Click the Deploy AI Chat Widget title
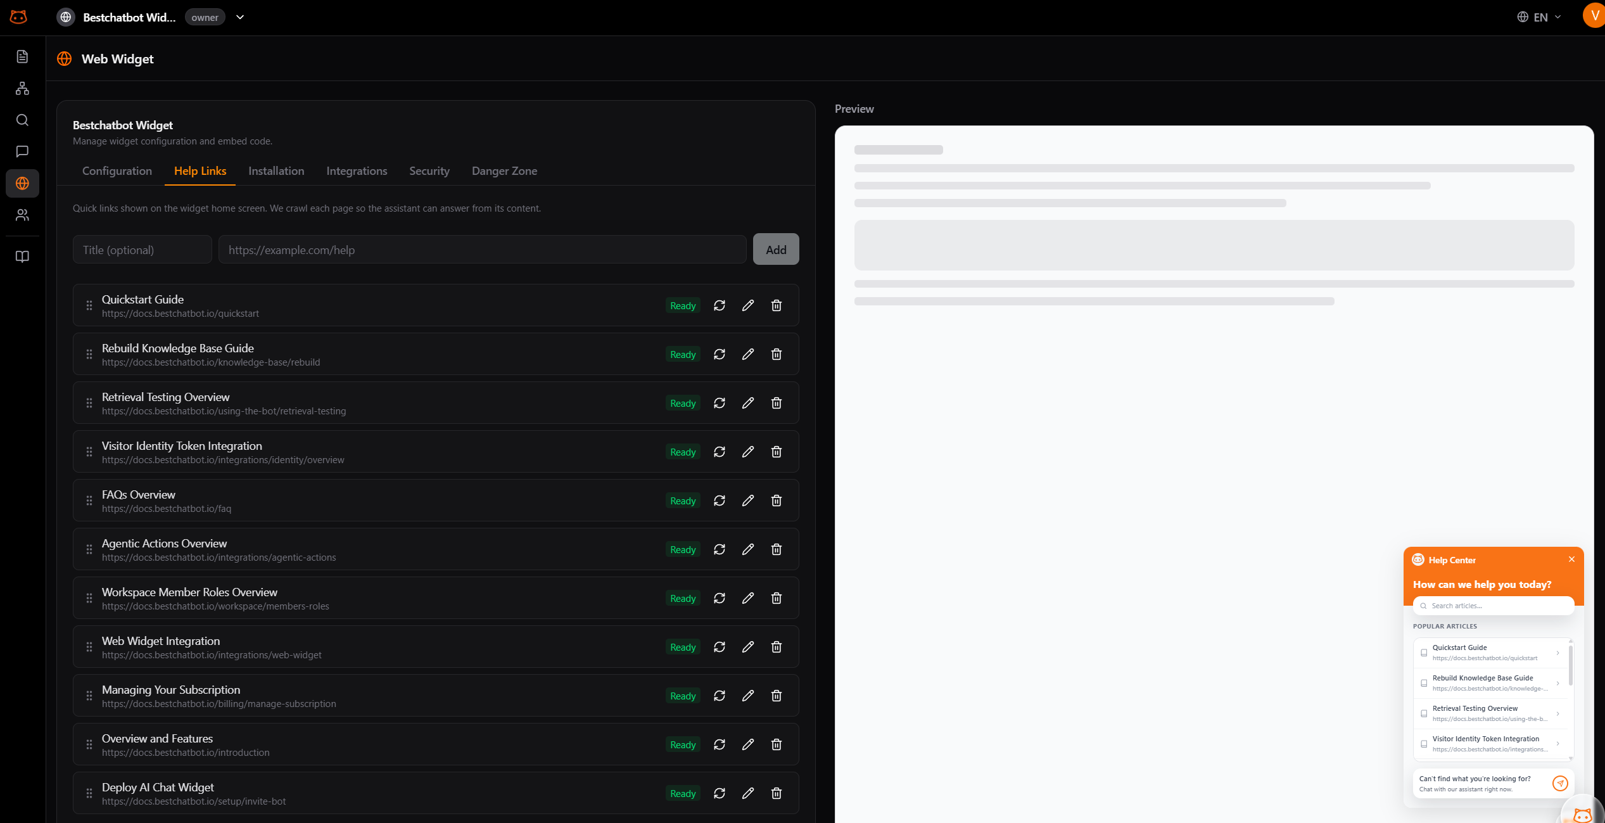Viewport: 1605px width, 823px height. [158, 788]
